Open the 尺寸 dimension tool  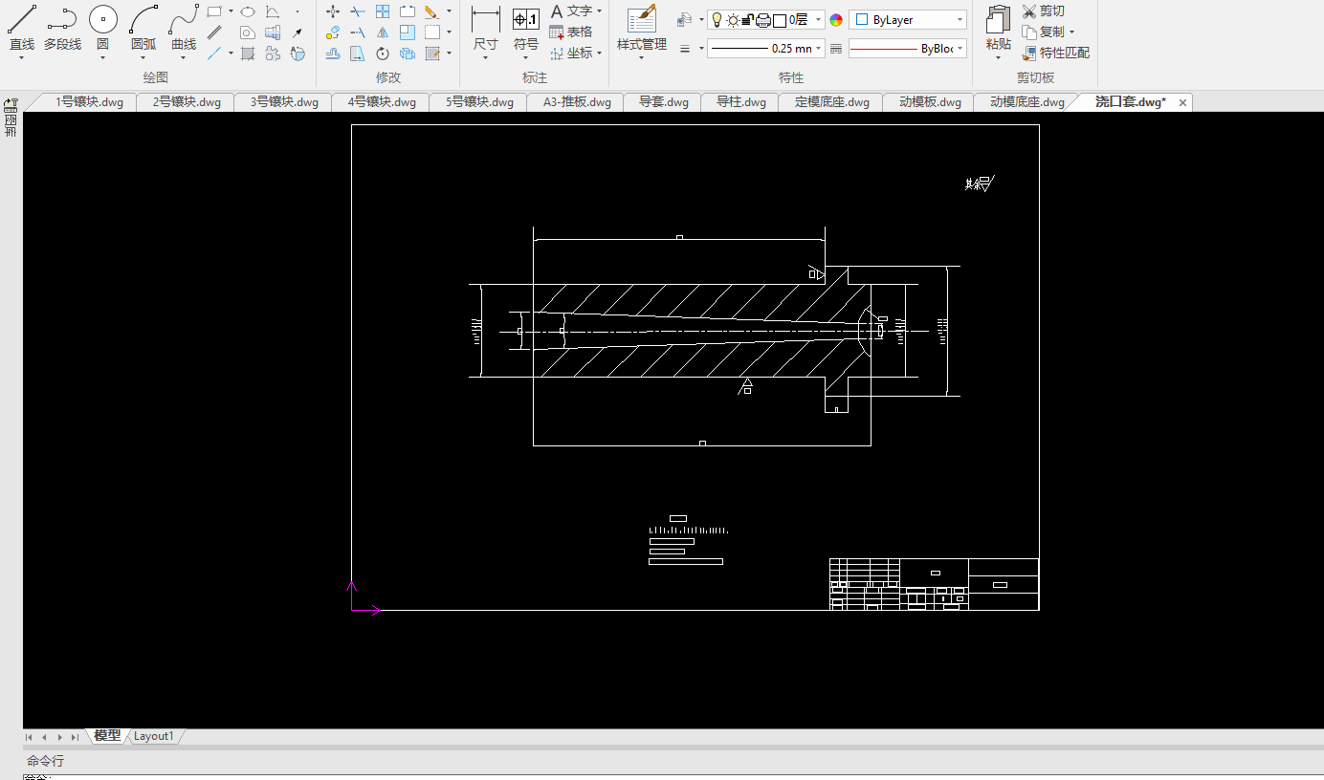pos(486,29)
